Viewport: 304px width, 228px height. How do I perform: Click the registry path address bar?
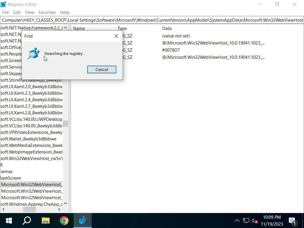click(x=152, y=20)
